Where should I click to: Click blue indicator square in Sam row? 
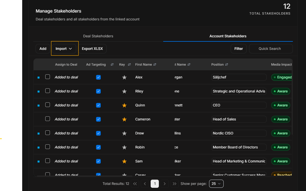(x=39, y=162)
